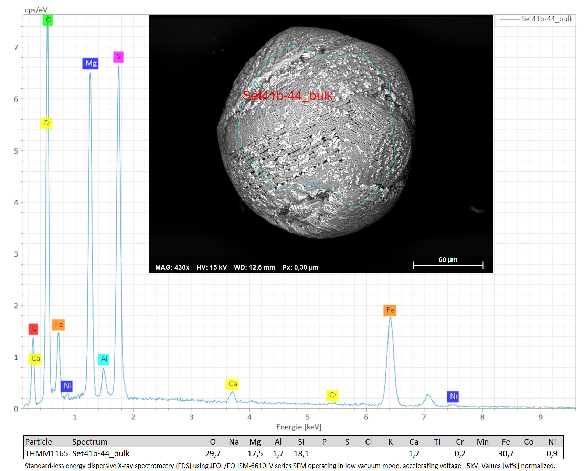
Task: Click the THMM1165 particle cell
Action: point(46,453)
